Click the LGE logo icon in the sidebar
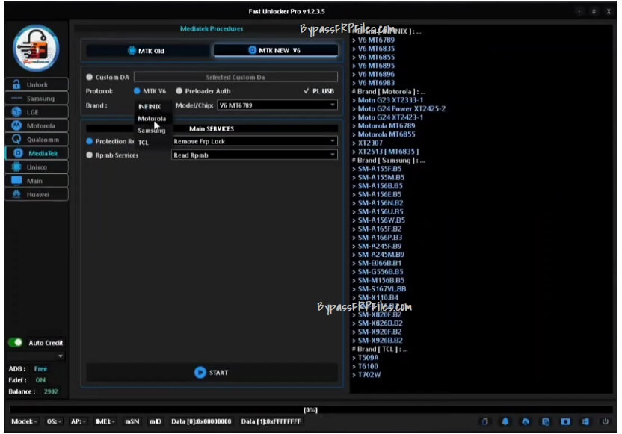The image size is (622, 434). click(16, 112)
